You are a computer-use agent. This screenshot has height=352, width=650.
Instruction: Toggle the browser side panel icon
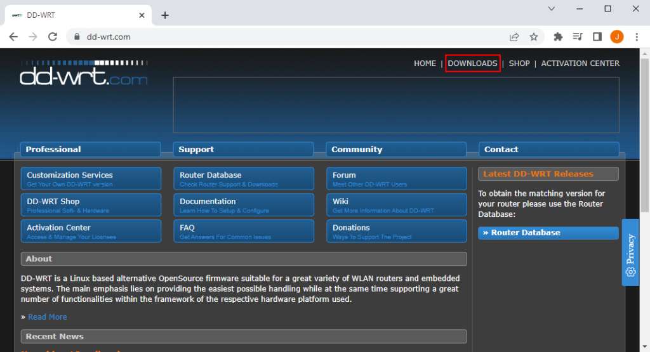[x=597, y=37]
